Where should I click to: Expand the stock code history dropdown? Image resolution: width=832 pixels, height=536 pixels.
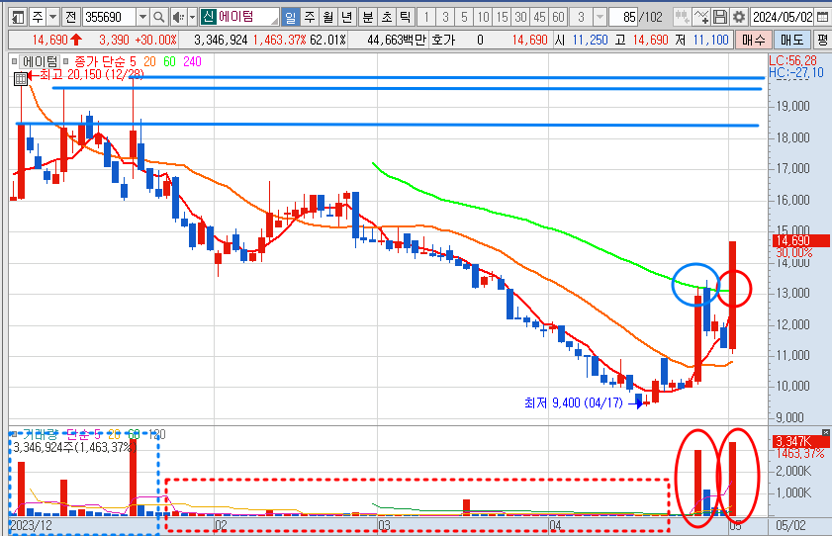point(142,18)
